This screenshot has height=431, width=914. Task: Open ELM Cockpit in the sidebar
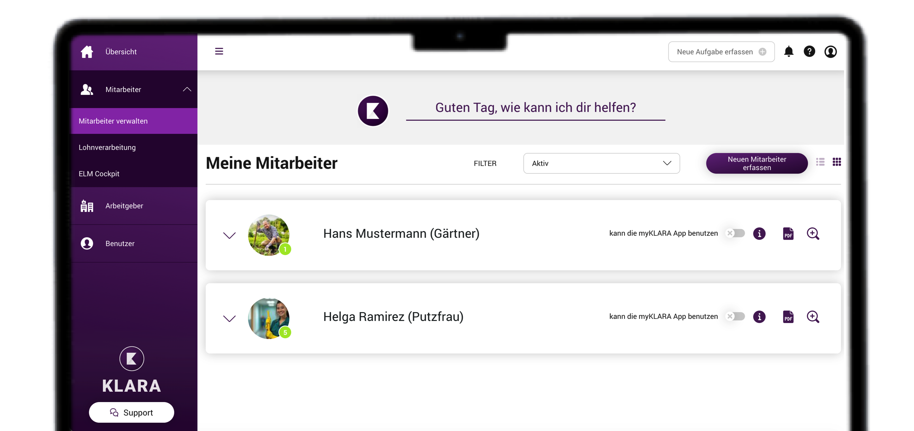(x=99, y=174)
